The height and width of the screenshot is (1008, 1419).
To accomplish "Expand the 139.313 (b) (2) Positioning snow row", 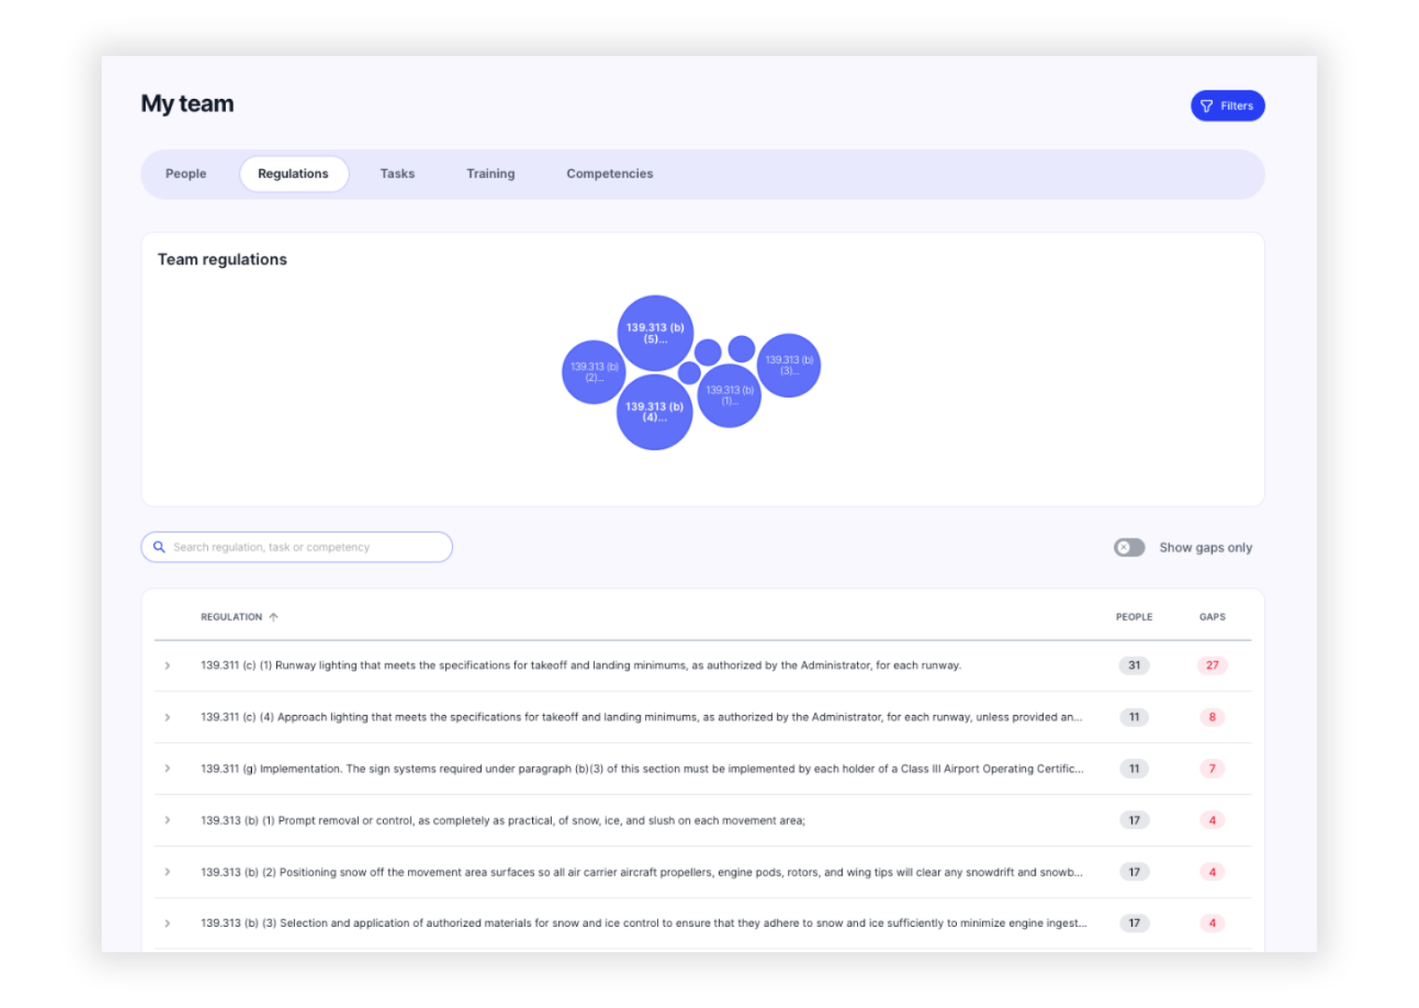I will 167,872.
